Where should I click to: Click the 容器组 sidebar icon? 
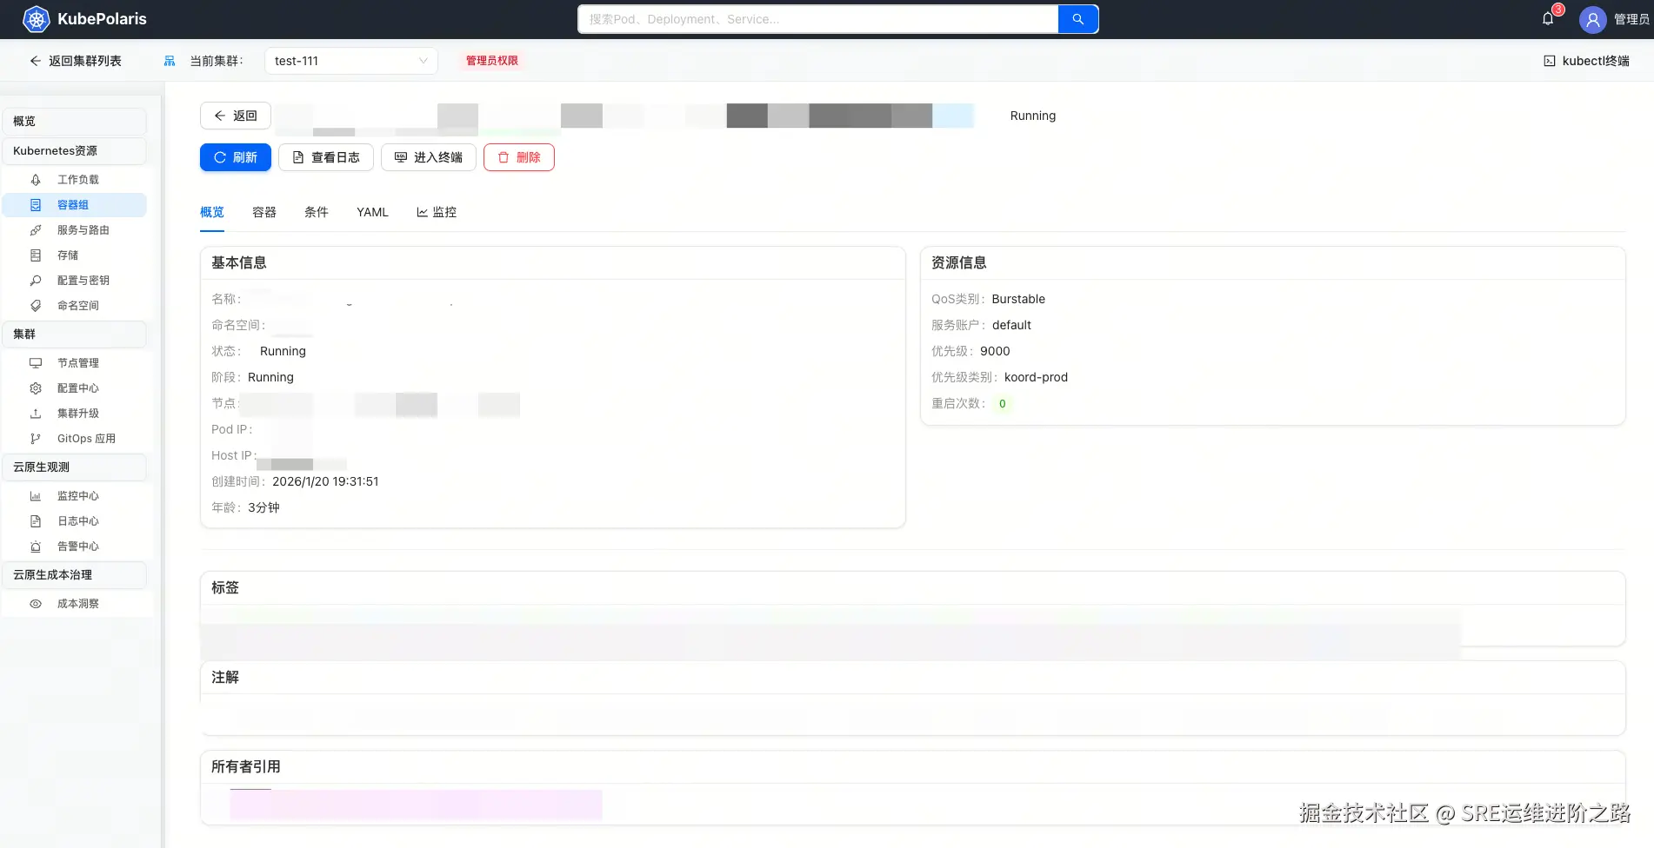(36, 205)
